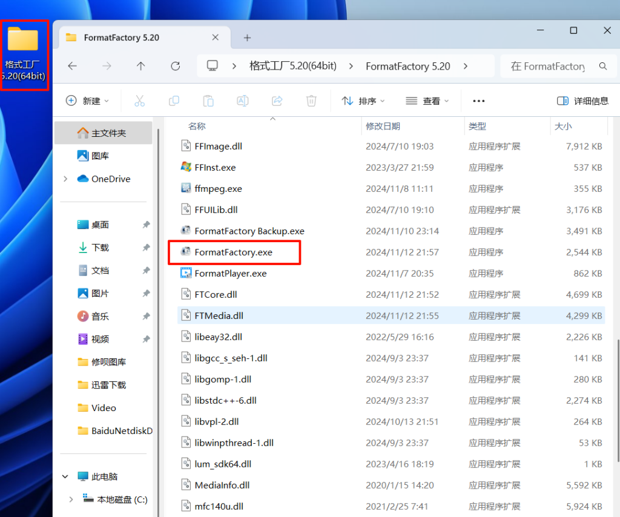This screenshot has height=517, width=620.
Task: Open 音乐 quick access folder
Action: tap(93, 316)
